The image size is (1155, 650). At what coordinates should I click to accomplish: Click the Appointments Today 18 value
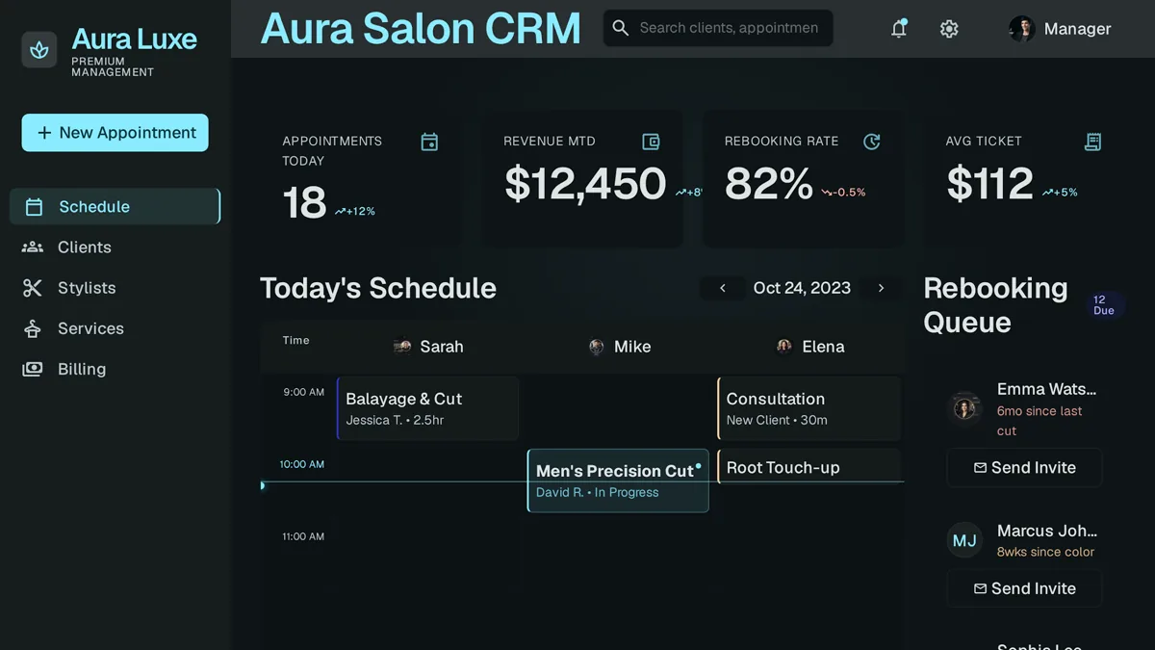304,203
